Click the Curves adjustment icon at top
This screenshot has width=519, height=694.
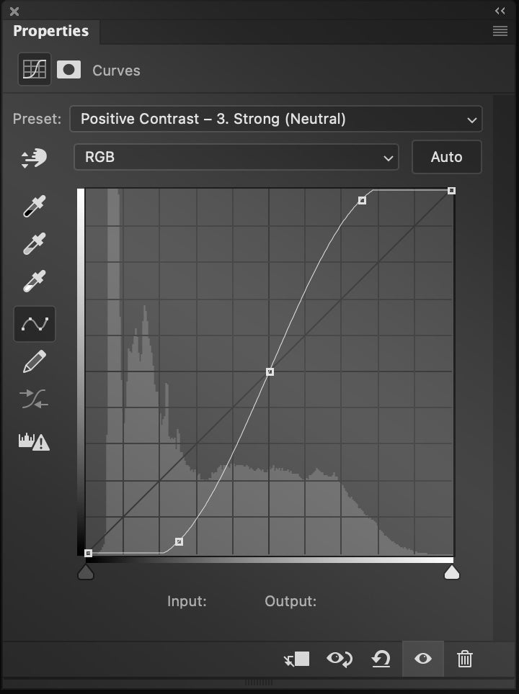click(x=33, y=69)
